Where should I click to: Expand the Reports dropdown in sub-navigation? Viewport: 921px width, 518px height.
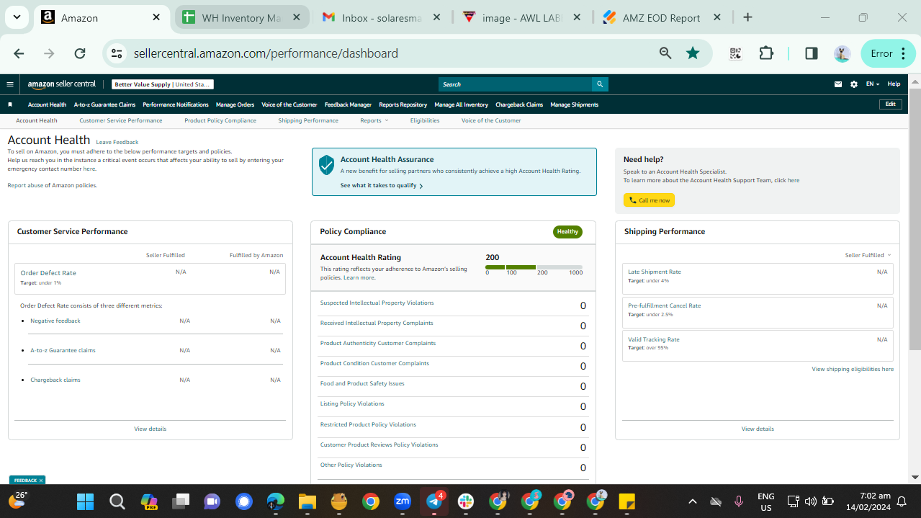tap(374, 120)
